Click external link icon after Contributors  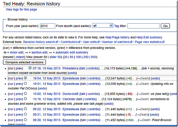(79, 42)
